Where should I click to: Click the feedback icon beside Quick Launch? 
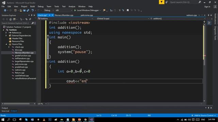pyautogui.click(x=167, y=2)
